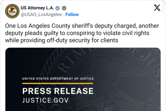166x111 pixels.
Task: Click the yellow divider line in the image
Action: click(57, 83)
